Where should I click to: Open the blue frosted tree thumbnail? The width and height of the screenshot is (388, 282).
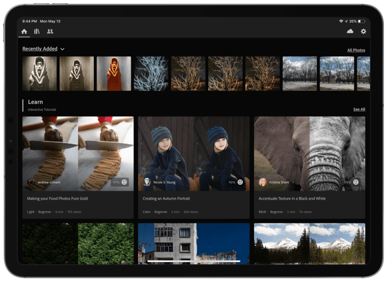151,73
